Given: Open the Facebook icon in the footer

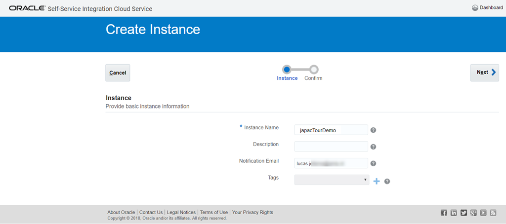Looking at the screenshot, I should 444,213.
